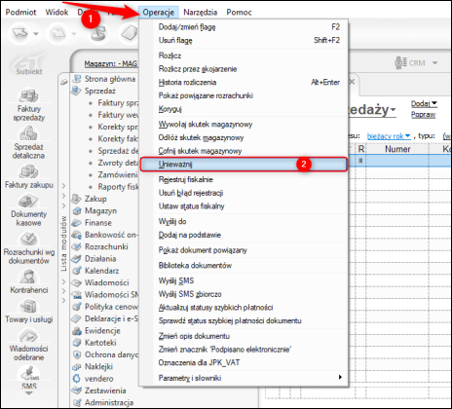Open Kontrahenci sidebar shortcut
This screenshot has height=409, width=452.
(x=29, y=281)
